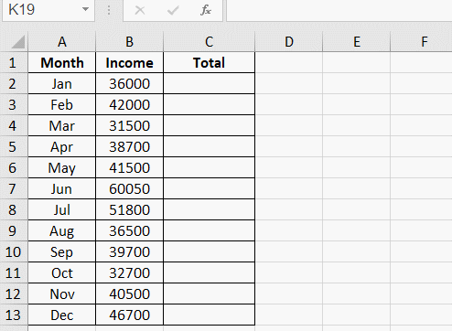Select row 2 header

pyautogui.click(x=13, y=84)
